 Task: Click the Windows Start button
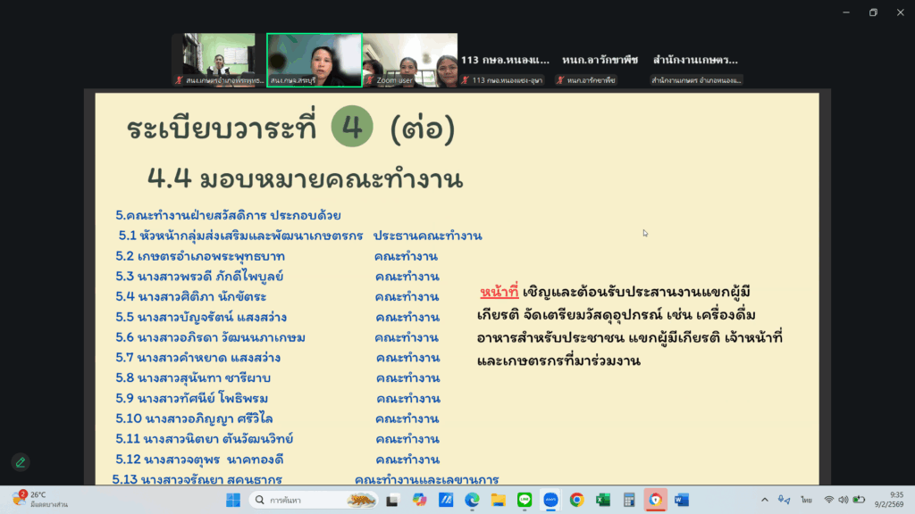pyautogui.click(x=233, y=500)
